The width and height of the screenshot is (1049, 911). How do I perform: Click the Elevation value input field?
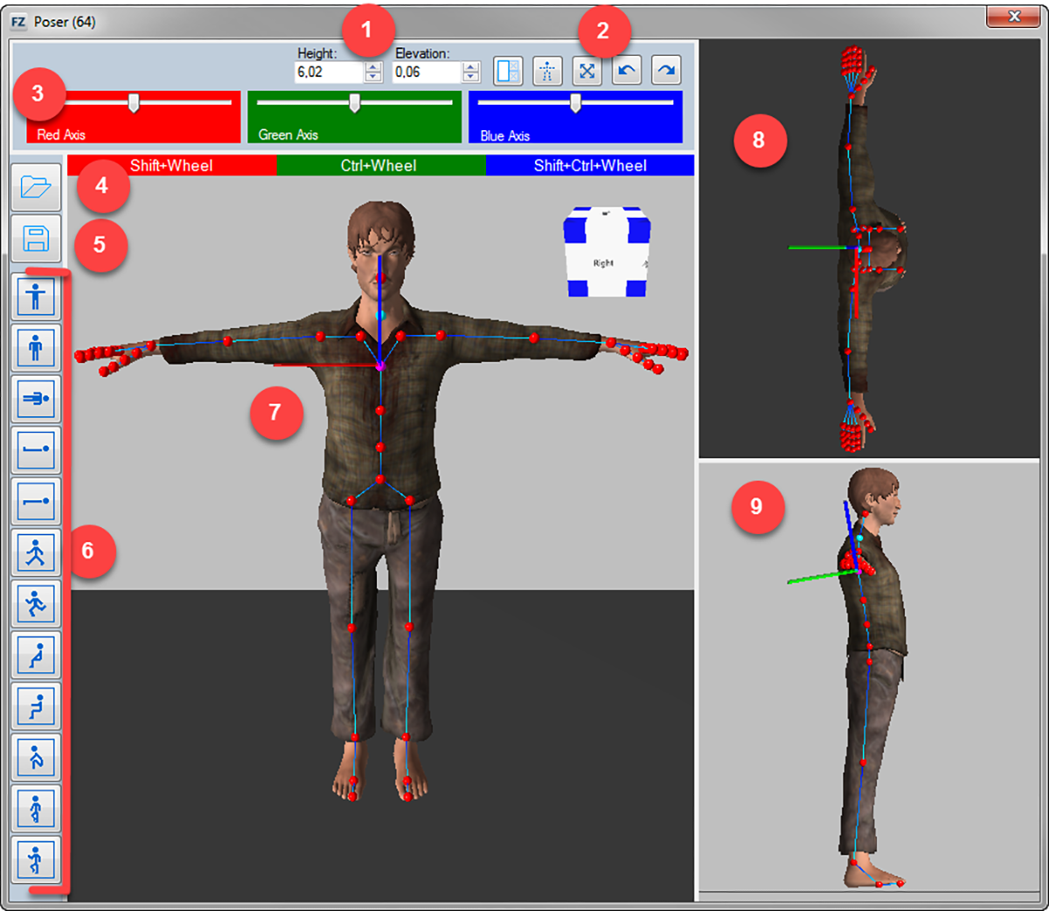pyautogui.click(x=426, y=73)
